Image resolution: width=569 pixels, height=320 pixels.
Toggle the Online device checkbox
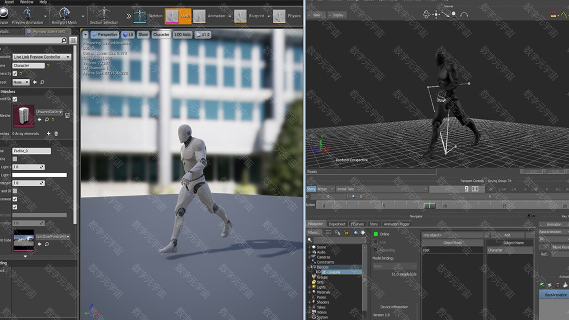point(376,234)
